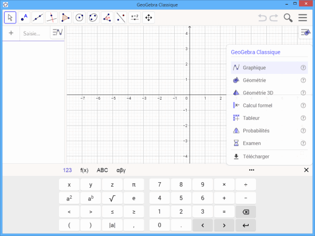This screenshot has width=315, height=236.
Task: Choose Calcul formel perspective
Action: pos(269,105)
